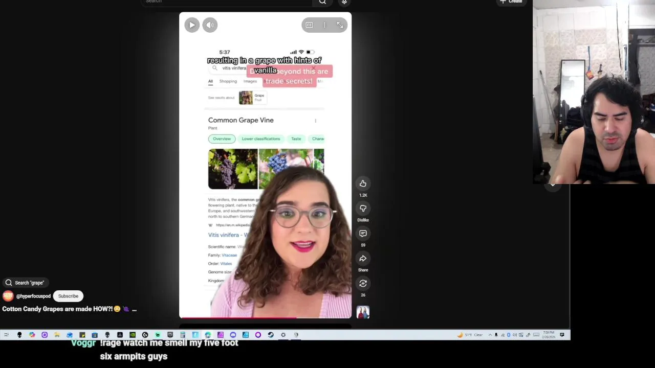Open the touch keyboard tray icon
Viewport: 655px width, 368px height.
click(x=536, y=335)
